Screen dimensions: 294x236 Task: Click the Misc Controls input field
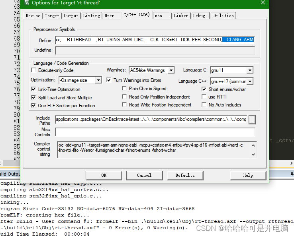coord(155,132)
